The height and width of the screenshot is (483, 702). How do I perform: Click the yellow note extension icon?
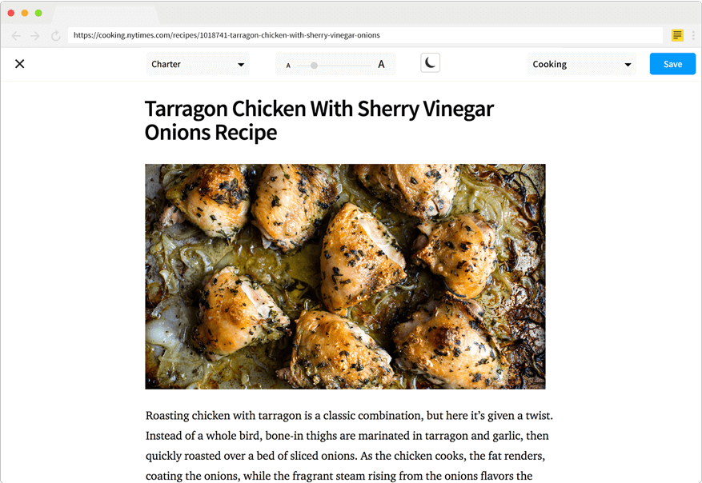point(677,35)
